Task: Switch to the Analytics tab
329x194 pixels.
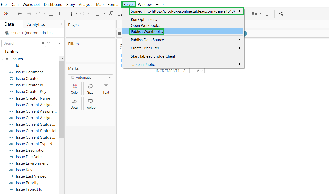Action: pyautogui.click(x=35, y=24)
